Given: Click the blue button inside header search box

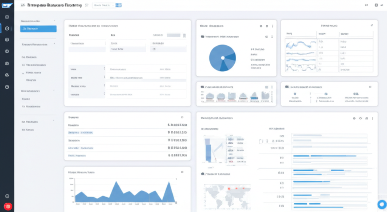Looking at the screenshot, I should [118, 5].
